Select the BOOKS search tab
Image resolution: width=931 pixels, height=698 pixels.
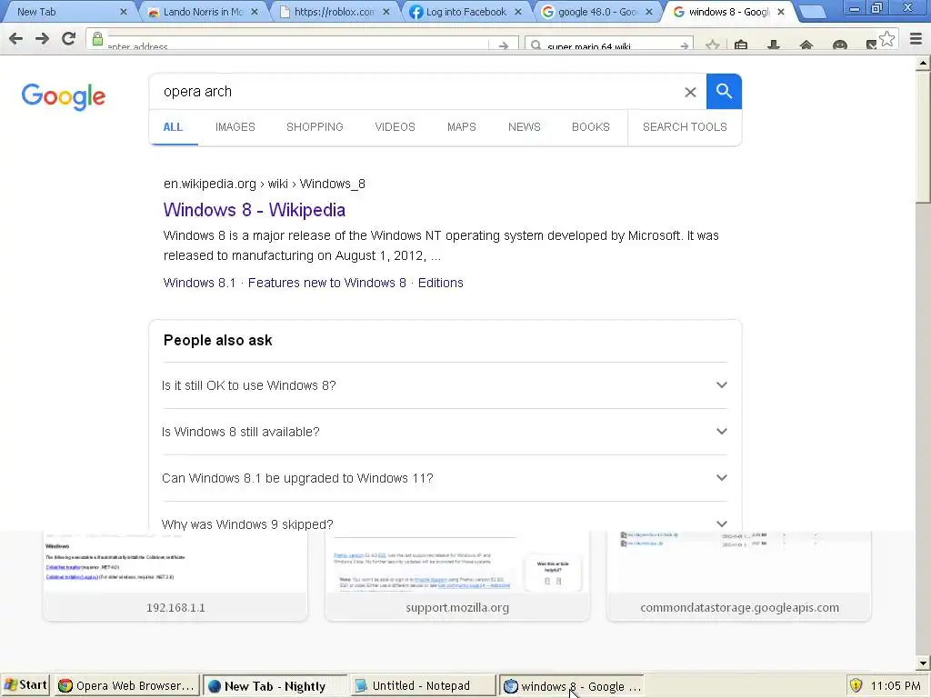point(591,127)
